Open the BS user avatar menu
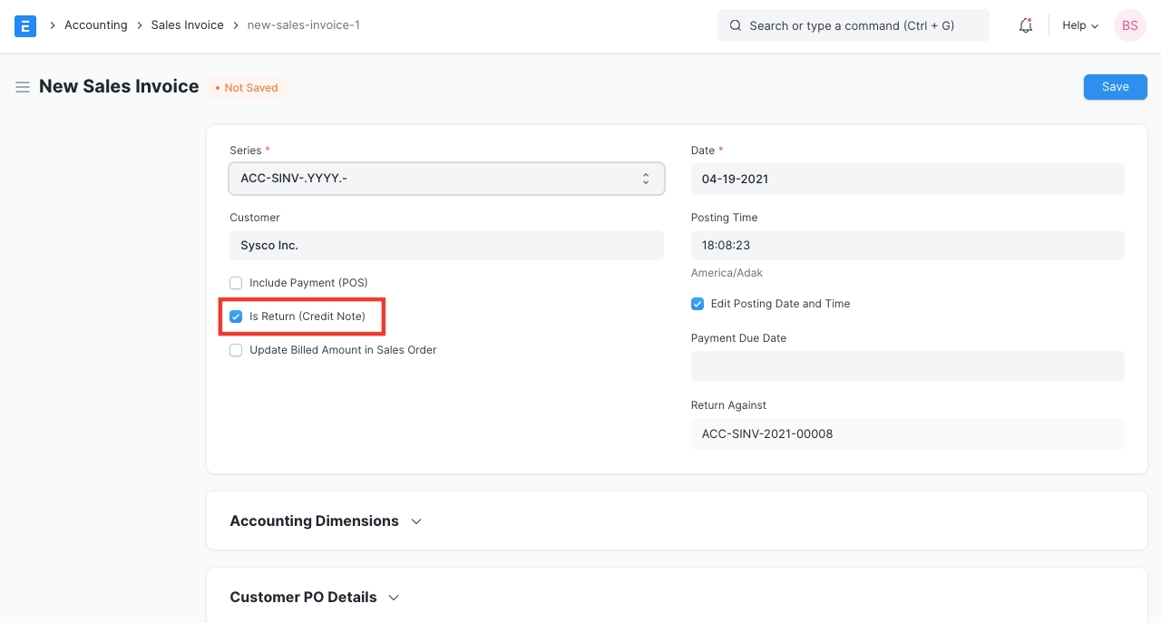Screen dimensions: 1161x623 pos(1129,25)
